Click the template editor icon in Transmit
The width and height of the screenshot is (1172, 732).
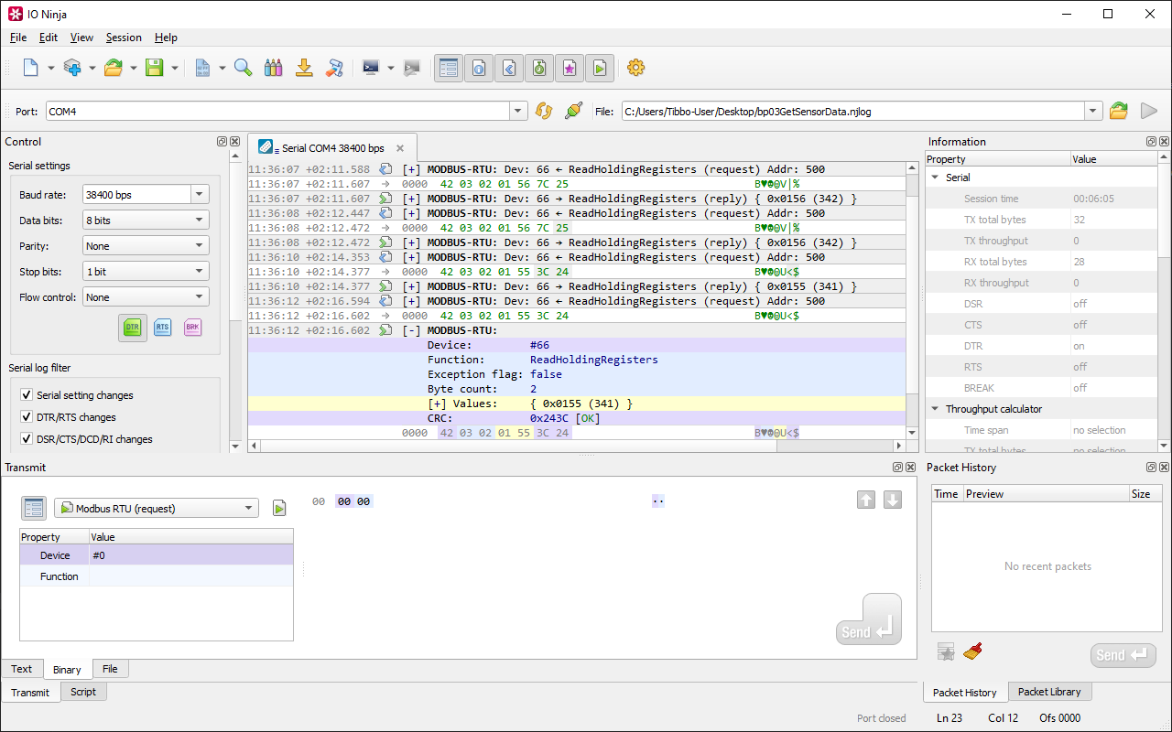coord(34,509)
